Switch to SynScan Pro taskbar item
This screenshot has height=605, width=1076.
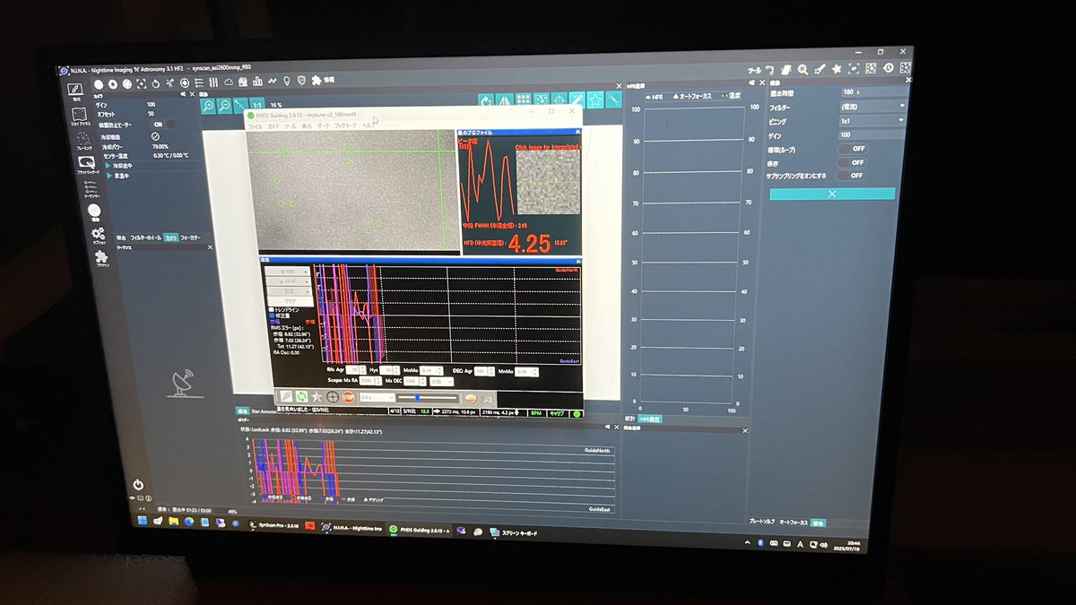[x=274, y=525]
